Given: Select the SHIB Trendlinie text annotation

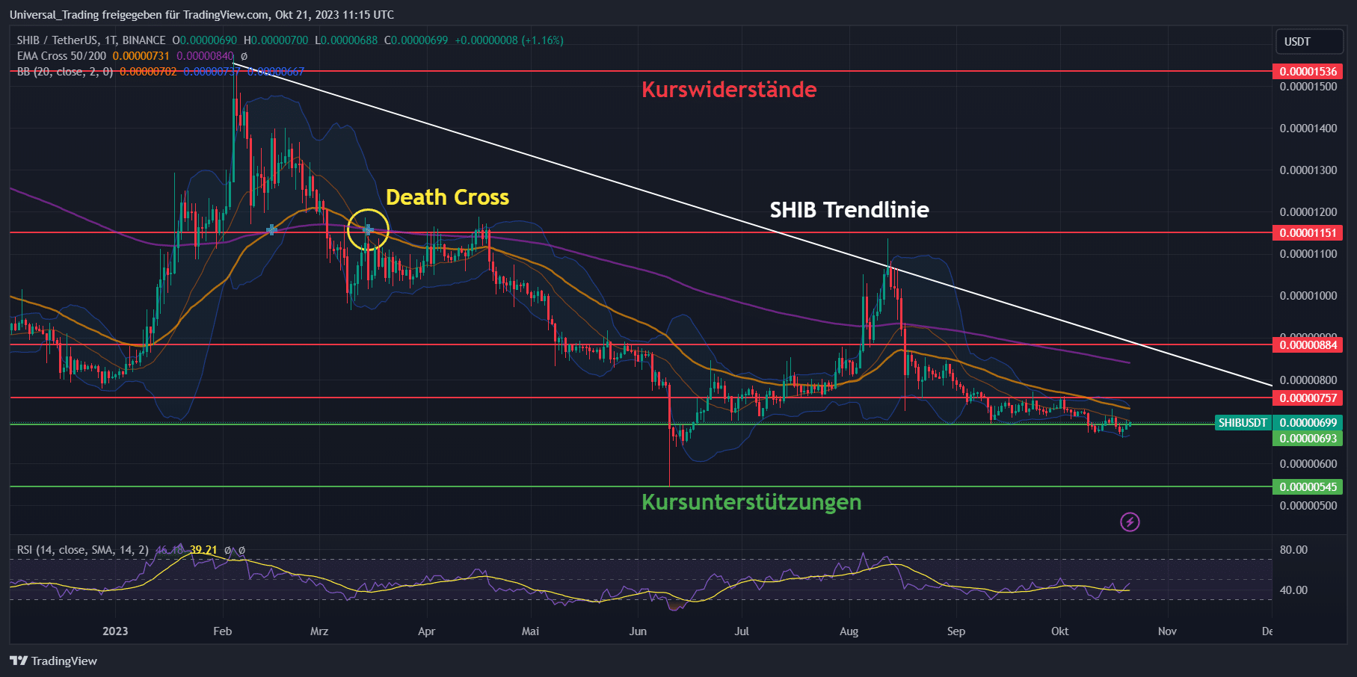Looking at the screenshot, I should pyautogui.click(x=849, y=210).
